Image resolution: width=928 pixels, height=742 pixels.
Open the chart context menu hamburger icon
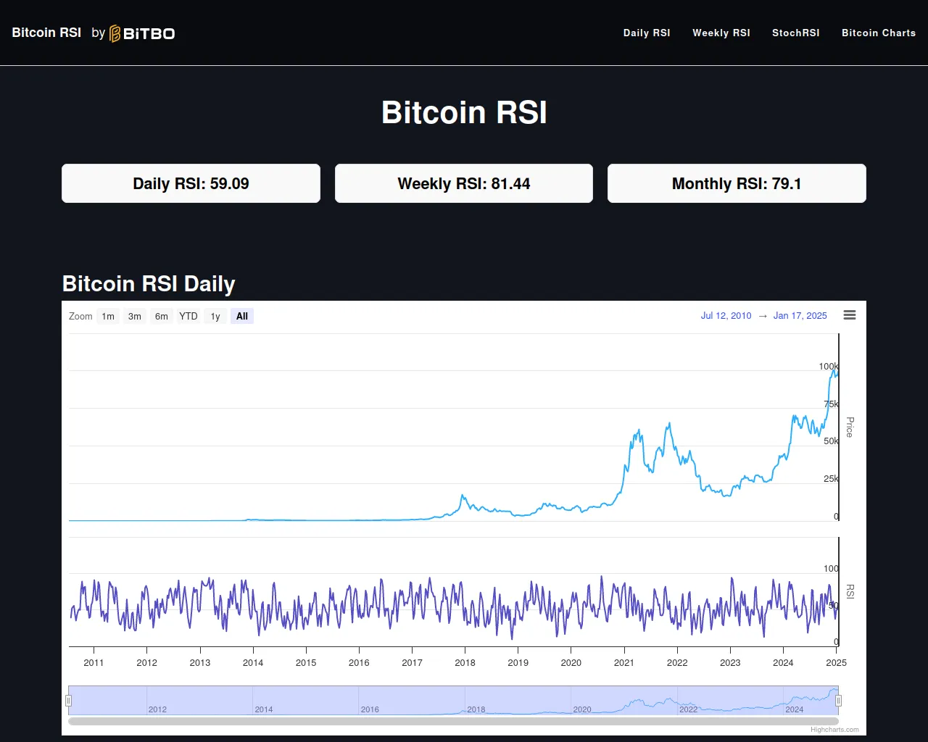[x=850, y=315]
